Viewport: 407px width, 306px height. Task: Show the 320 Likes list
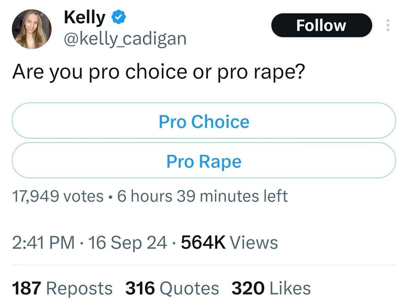click(271, 288)
